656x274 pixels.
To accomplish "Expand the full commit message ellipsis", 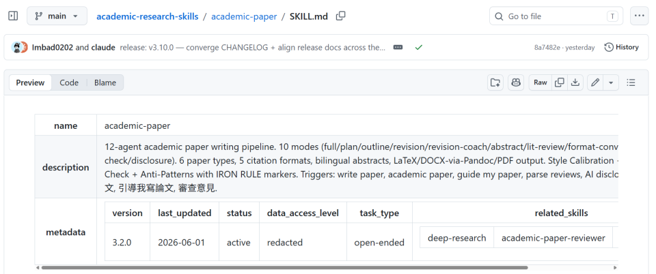I will [398, 47].
